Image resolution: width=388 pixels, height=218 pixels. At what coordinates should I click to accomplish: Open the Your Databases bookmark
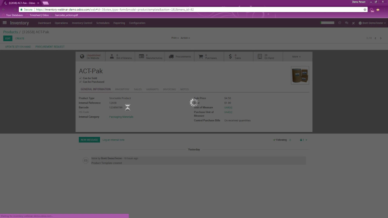tap(13, 15)
